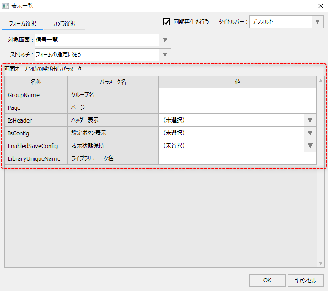Click the scroll-up arrow of parameter table
The height and width of the screenshot is (291, 328).
(x=320, y=80)
